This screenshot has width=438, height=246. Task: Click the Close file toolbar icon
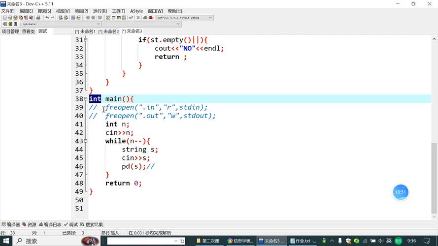tap(26, 18)
